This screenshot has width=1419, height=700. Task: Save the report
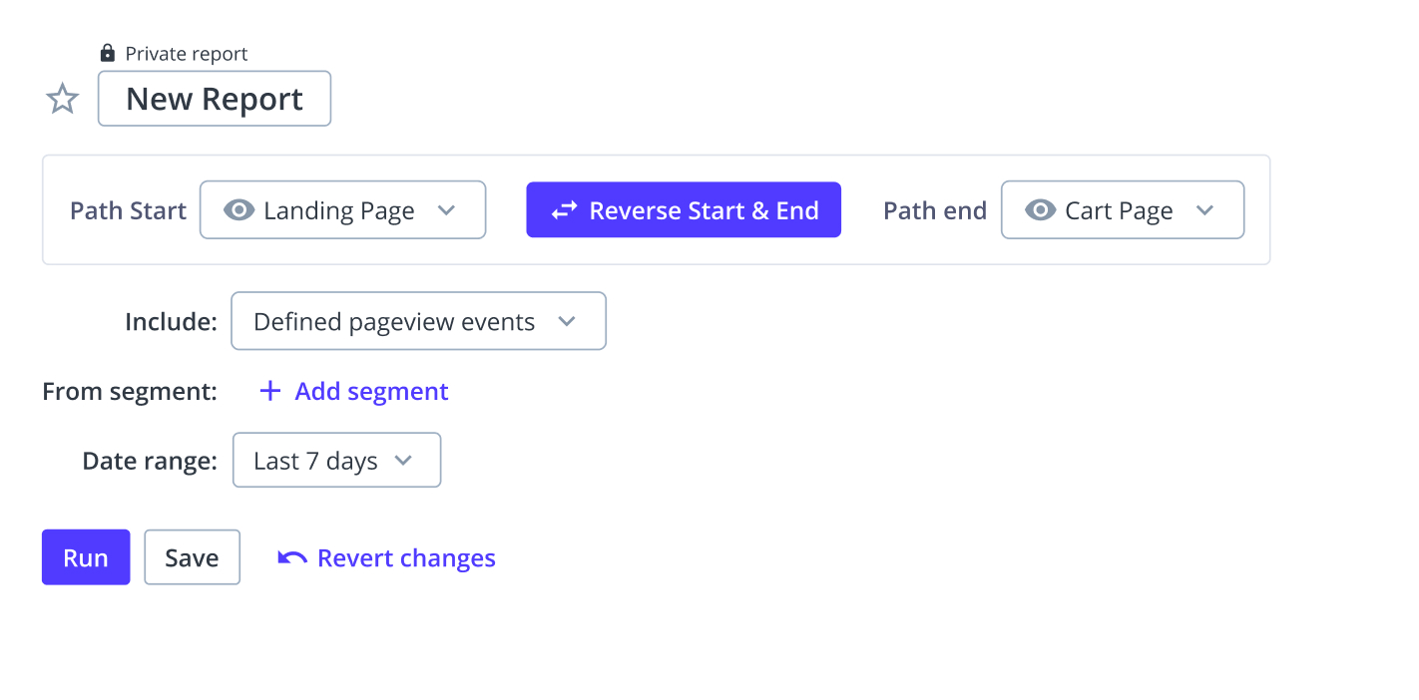point(192,556)
